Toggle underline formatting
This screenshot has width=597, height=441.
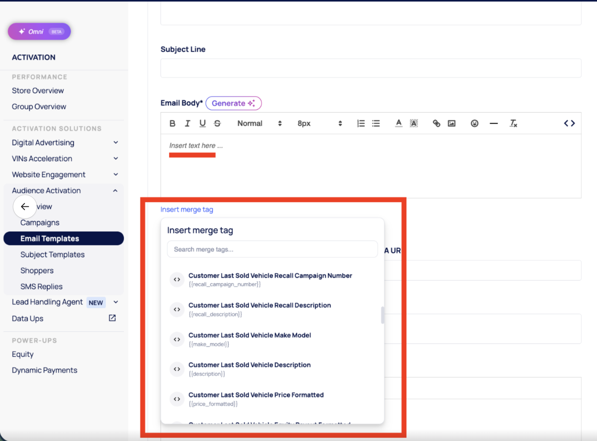(202, 124)
